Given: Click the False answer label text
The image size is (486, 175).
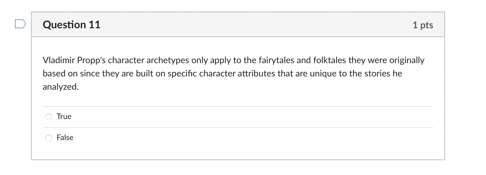Looking at the screenshot, I should pos(65,137).
